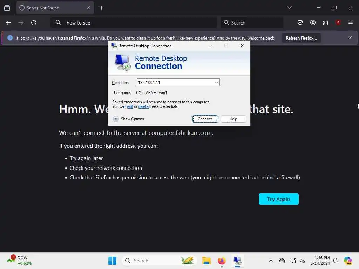Image resolution: width=359 pixels, height=269 pixels.
Task: Restore down the Firefox window
Action: click(x=335, y=8)
